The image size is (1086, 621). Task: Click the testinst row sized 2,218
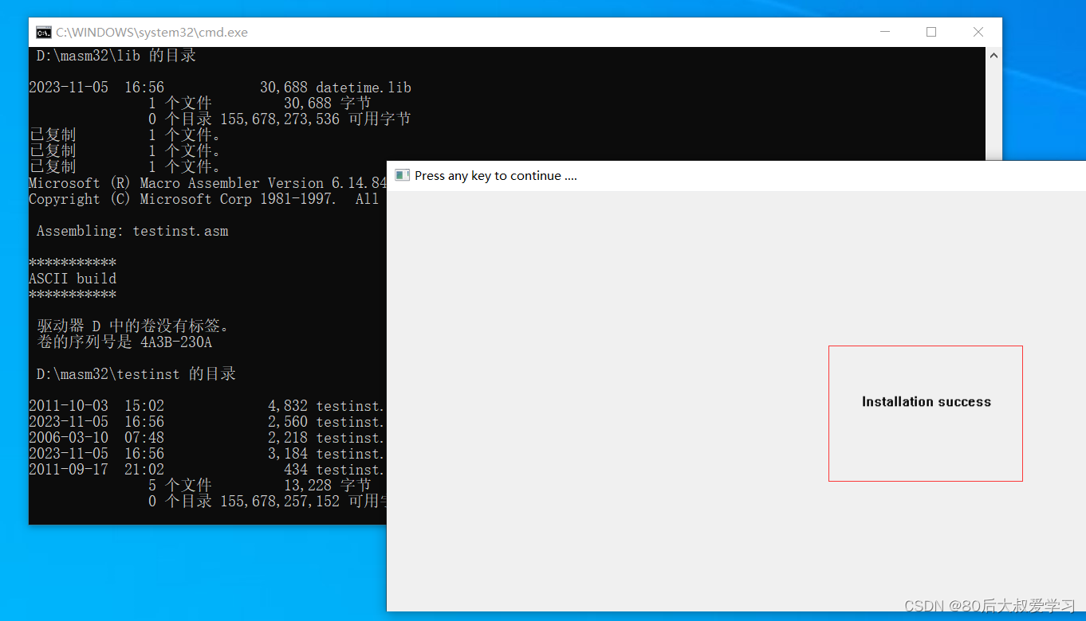click(207, 438)
